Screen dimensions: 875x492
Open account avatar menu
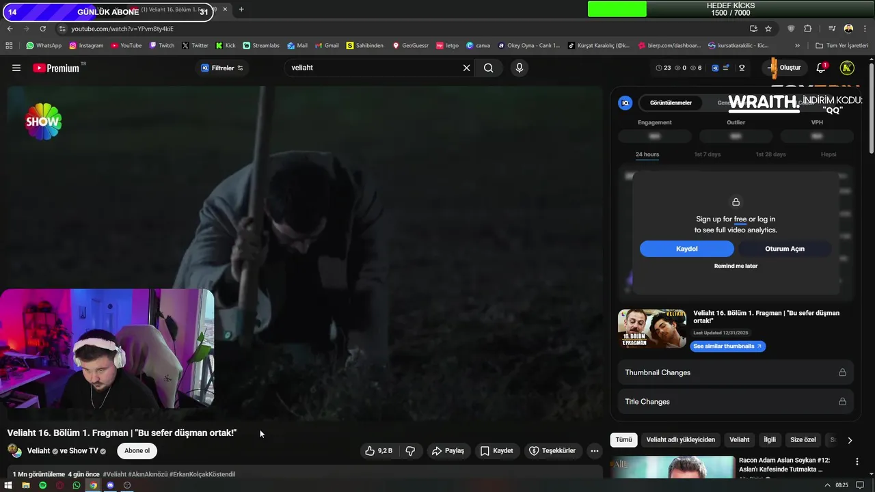(847, 68)
